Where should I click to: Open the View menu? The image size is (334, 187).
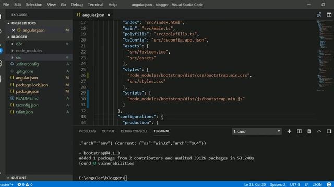pos(51,5)
